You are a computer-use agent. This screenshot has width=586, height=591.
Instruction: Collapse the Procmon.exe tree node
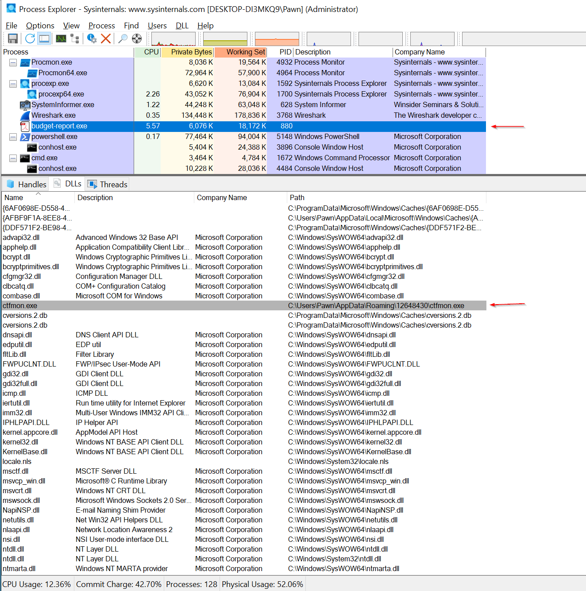pyautogui.click(x=13, y=62)
